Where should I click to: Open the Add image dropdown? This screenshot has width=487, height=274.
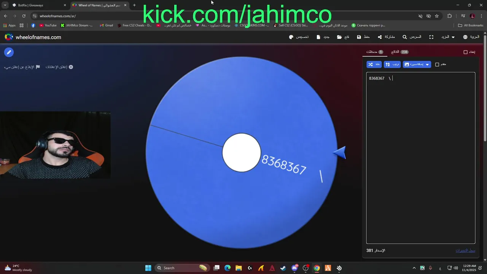417,64
